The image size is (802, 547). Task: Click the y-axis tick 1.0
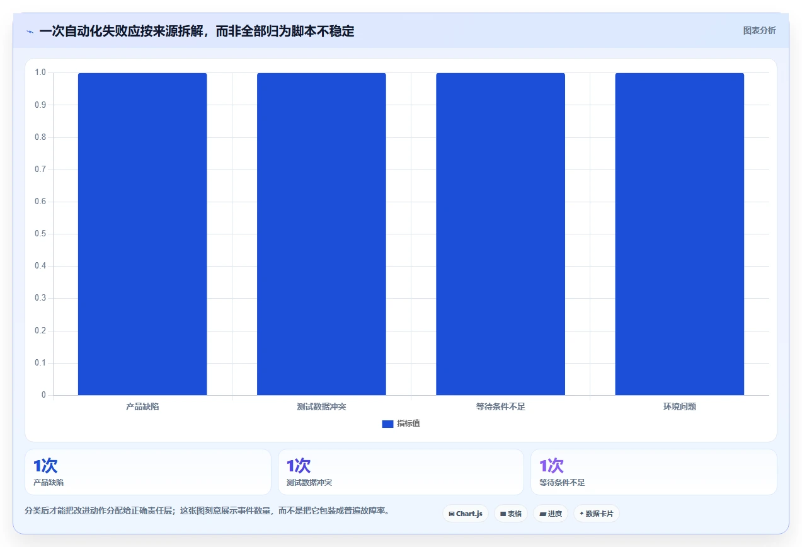point(40,72)
